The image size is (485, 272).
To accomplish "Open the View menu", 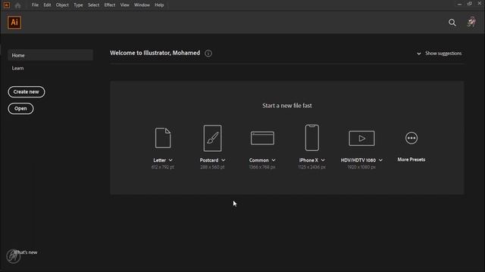I will 124,5.
